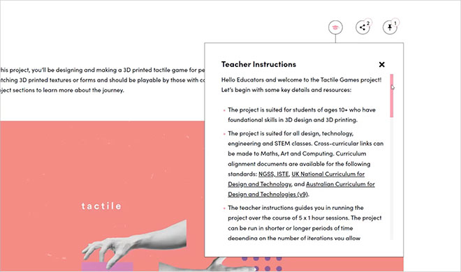This screenshot has width=461, height=272.
Task: Click the pin count badge showing 1
Action: 395,23
